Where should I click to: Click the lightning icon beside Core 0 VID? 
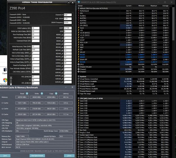tap(79, 101)
